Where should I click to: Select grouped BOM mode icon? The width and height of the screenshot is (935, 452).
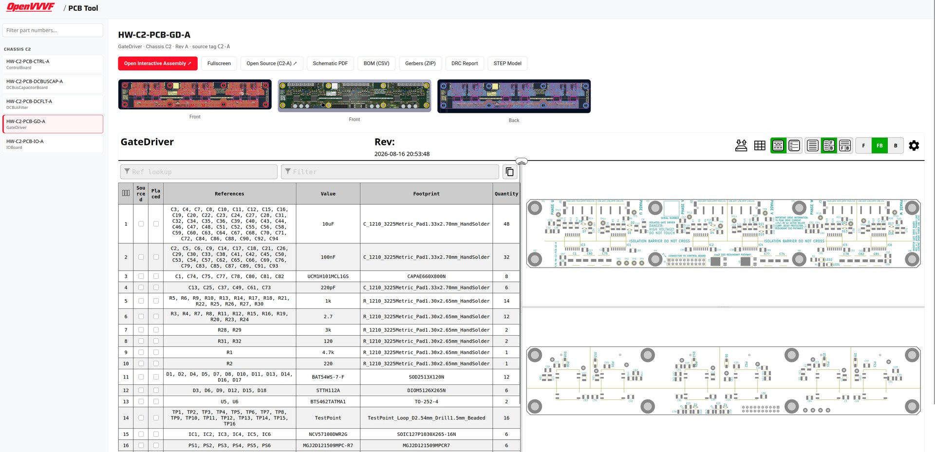[x=778, y=145]
